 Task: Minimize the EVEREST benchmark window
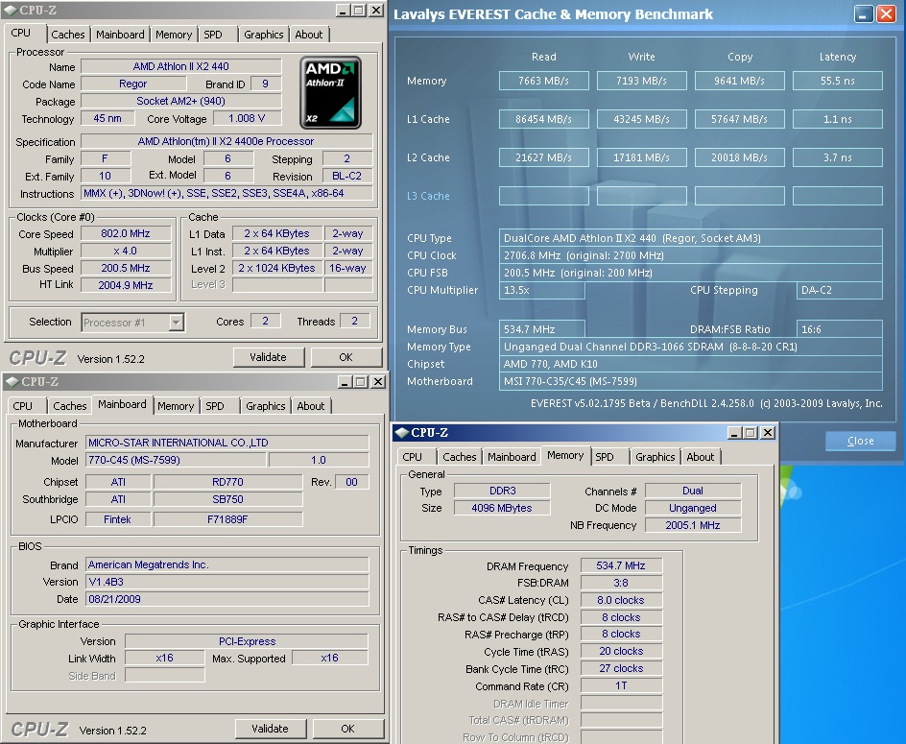point(864,14)
